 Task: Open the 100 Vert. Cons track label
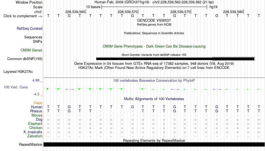click(x=16, y=87)
